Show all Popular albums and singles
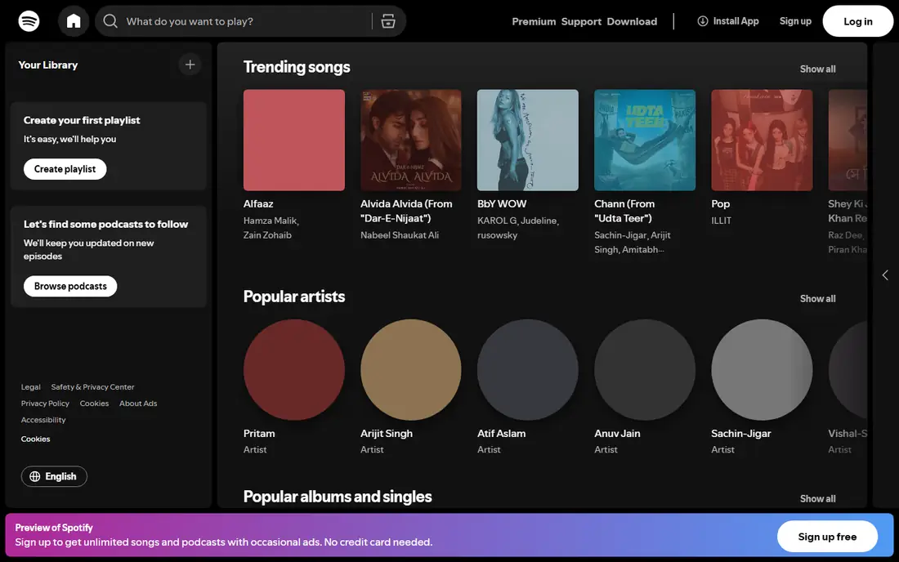The width and height of the screenshot is (899, 562). [817, 498]
